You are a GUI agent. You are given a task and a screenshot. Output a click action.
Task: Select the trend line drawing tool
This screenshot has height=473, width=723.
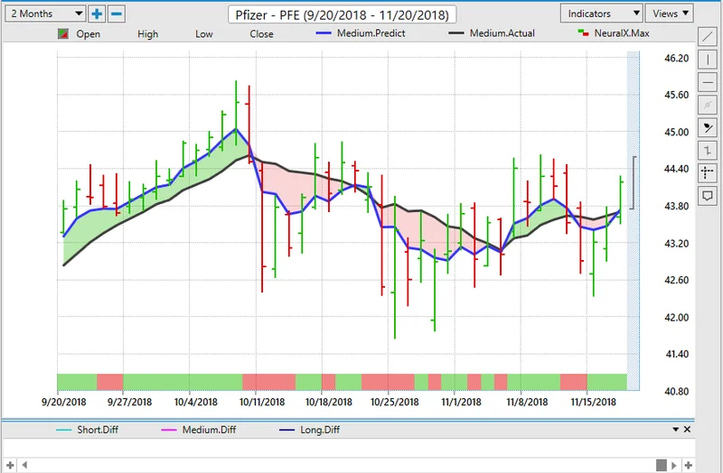pyautogui.click(x=708, y=37)
